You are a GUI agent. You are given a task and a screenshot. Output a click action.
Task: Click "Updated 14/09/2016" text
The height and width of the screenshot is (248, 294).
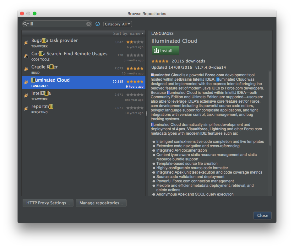(x=172, y=67)
